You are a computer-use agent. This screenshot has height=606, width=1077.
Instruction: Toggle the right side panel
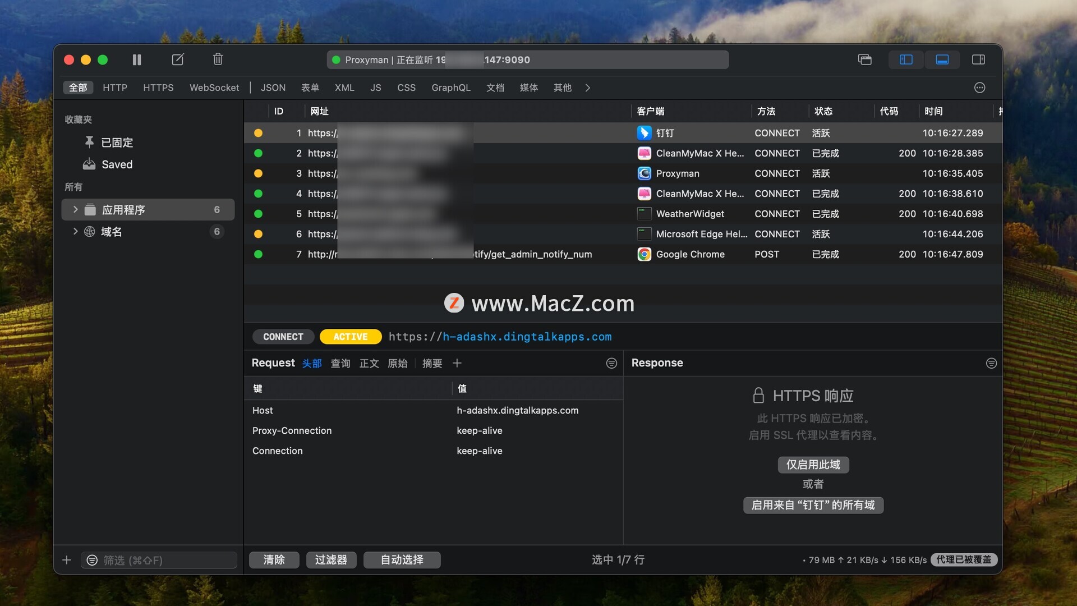[978, 59]
